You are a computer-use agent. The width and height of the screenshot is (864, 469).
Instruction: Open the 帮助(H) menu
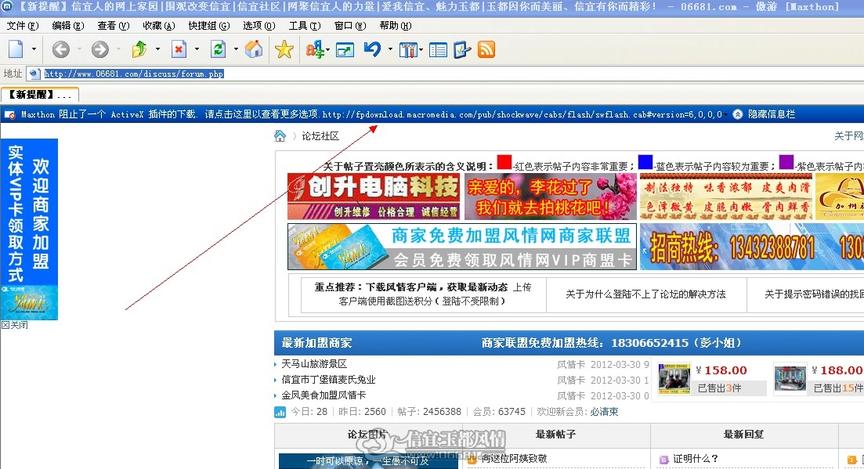(396, 26)
